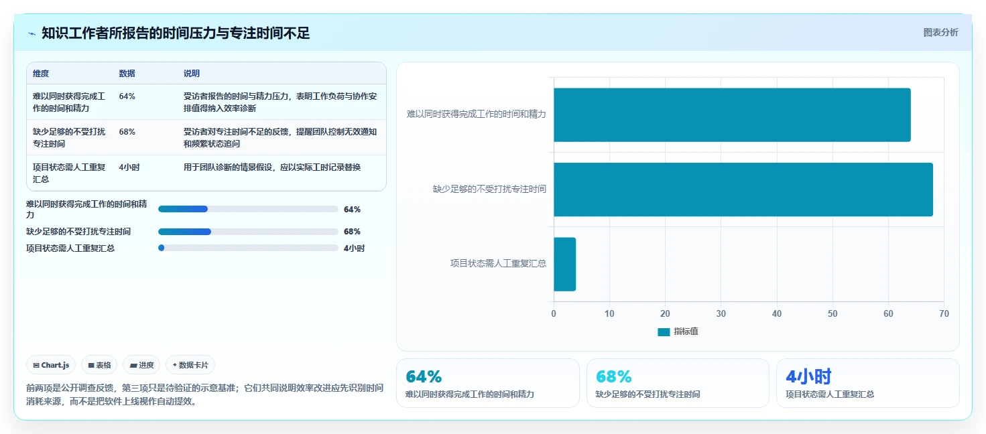This screenshot has height=434, width=986.
Task: Click chart axis label 难以同时获得完成工作的时间和精力
Action: pyautogui.click(x=476, y=115)
